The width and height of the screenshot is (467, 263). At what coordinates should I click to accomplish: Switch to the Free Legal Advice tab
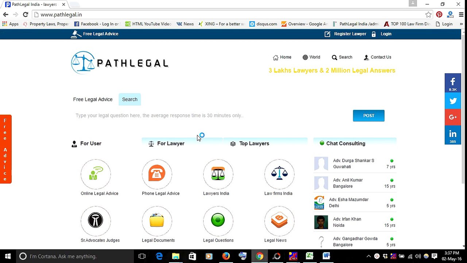click(93, 99)
